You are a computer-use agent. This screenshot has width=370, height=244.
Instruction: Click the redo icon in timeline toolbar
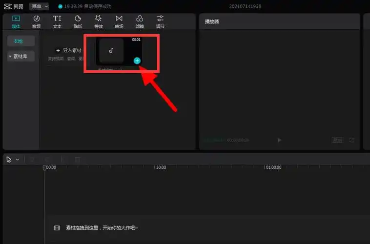[47, 160]
